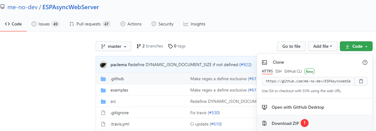This screenshot has width=376, height=131.
Task: View the 0 tags link
Action: (177, 46)
